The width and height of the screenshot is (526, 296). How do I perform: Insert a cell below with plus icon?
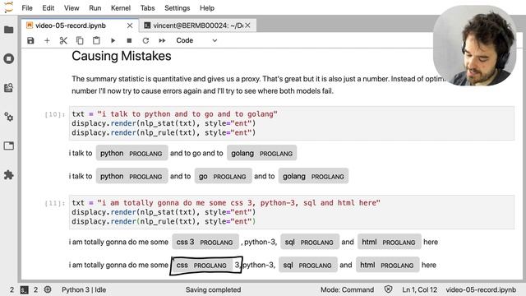coord(47,40)
